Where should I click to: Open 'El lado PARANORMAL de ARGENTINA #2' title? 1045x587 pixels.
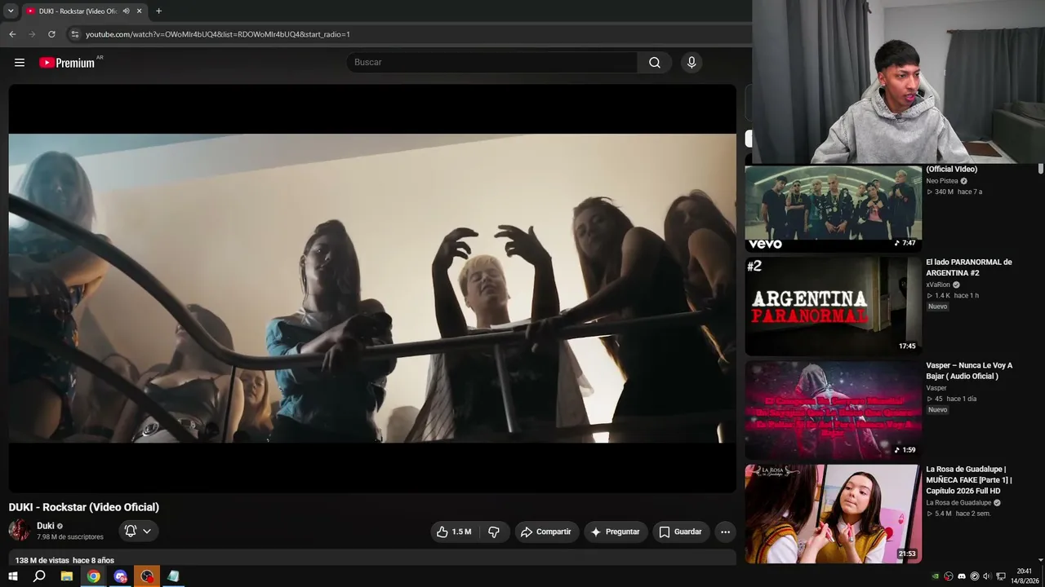pyautogui.click(x=969, y=267)
